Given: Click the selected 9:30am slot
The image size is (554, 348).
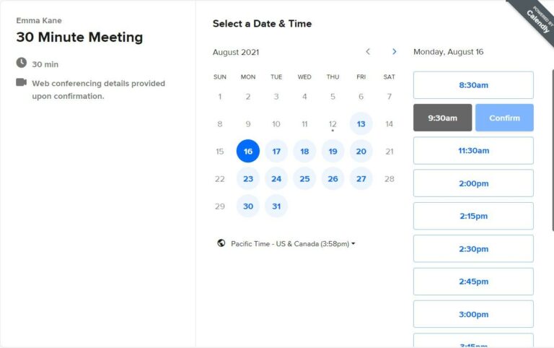Looking at the screenshot, I should [442, 118].
